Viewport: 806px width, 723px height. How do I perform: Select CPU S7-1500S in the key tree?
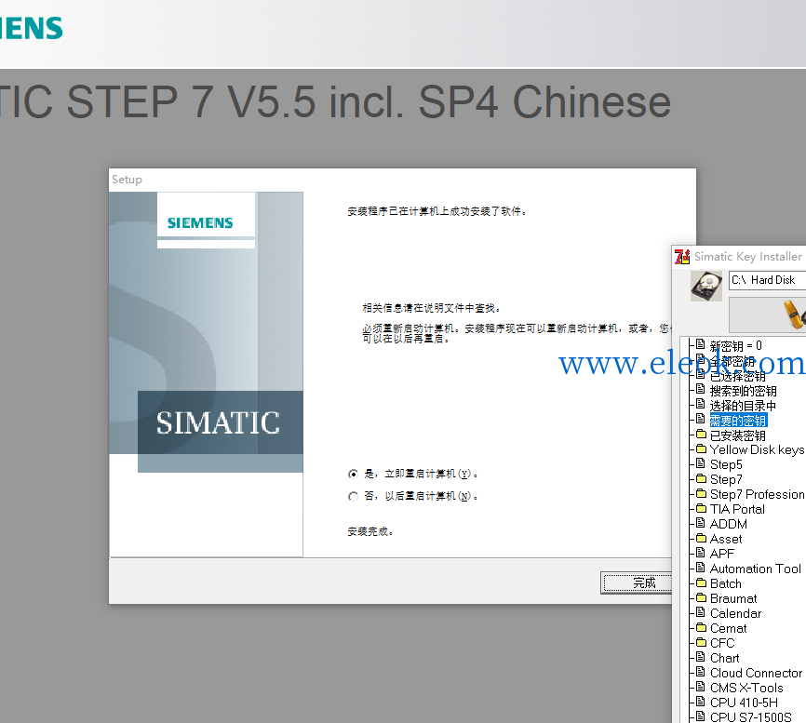point(750,716)
